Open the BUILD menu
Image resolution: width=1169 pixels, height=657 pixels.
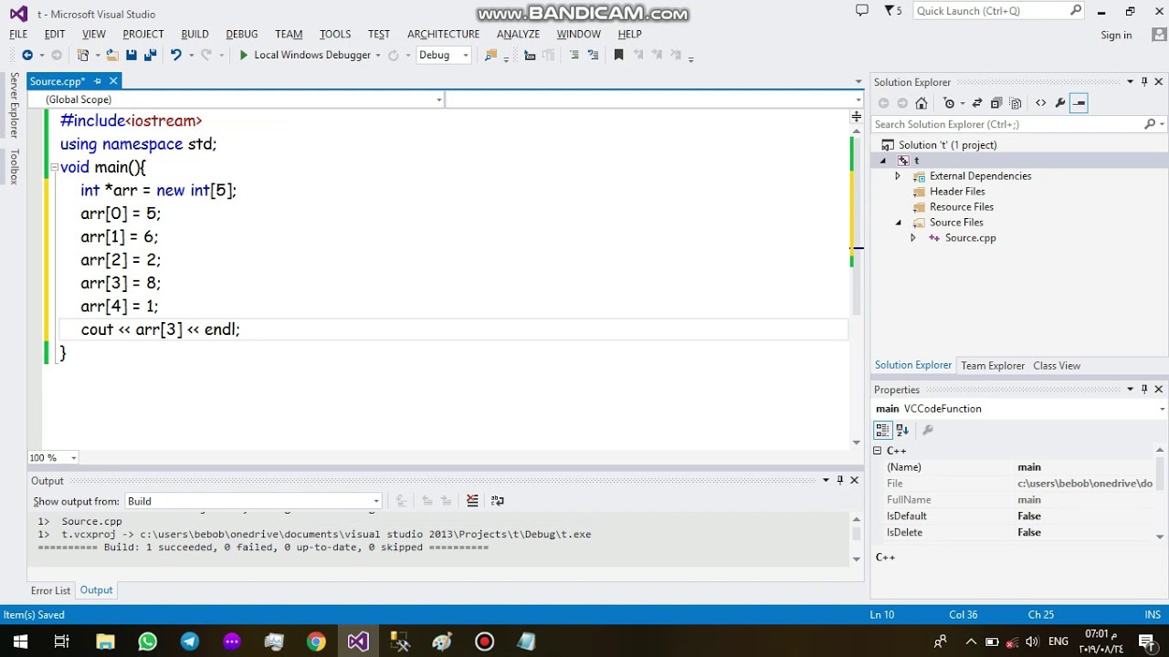[195, 34]
